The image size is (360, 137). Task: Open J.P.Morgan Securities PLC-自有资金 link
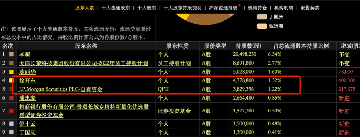coord(61,89)
